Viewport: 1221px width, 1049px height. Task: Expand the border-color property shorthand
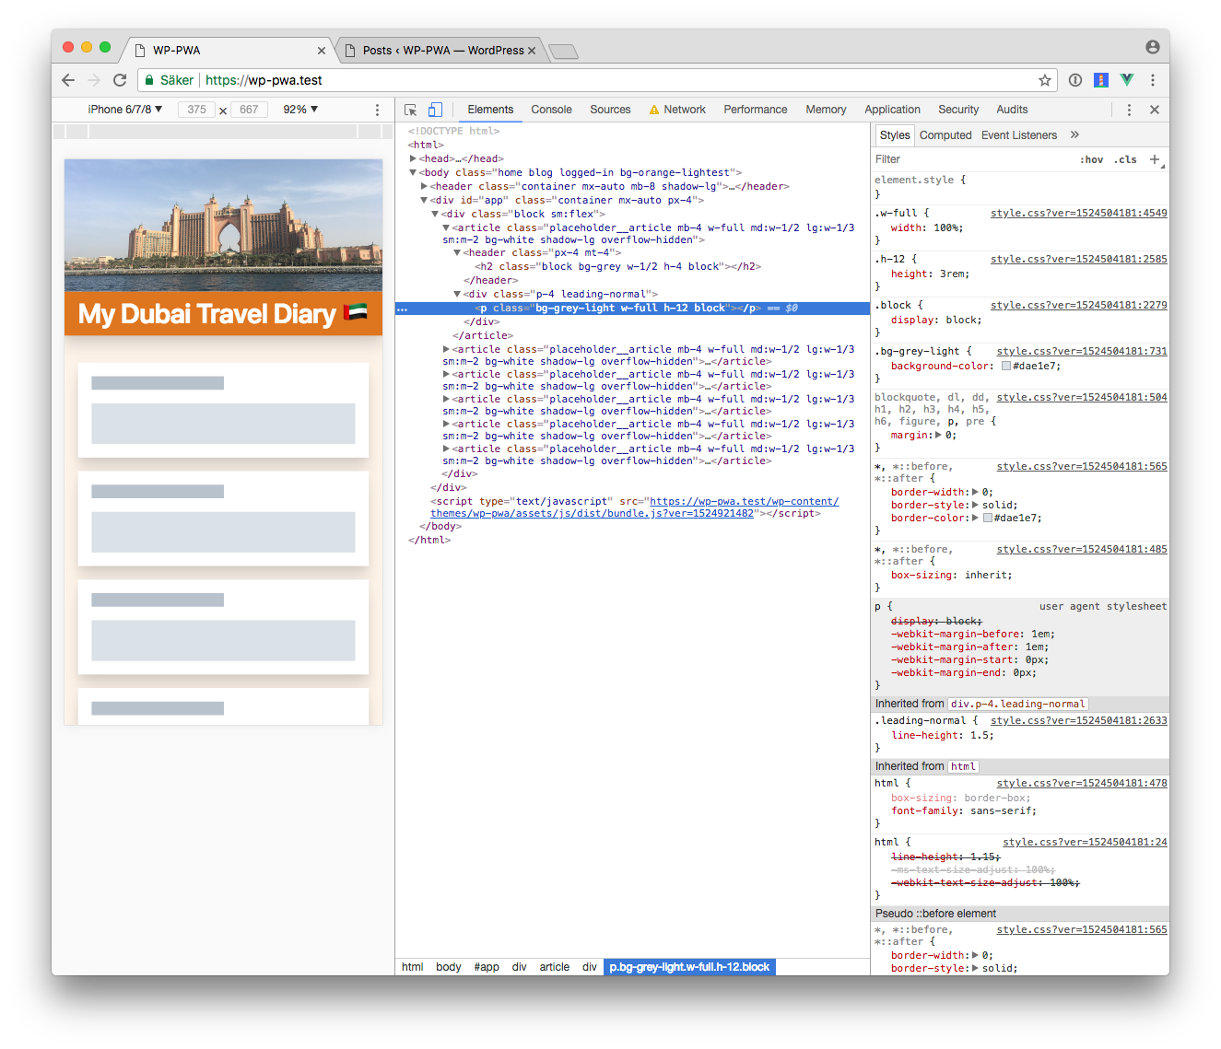point(976,518)
